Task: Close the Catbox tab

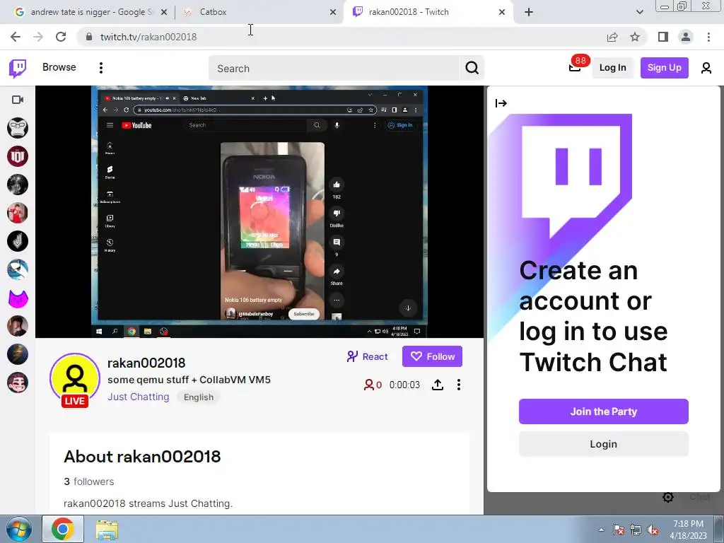Action: 333,13
